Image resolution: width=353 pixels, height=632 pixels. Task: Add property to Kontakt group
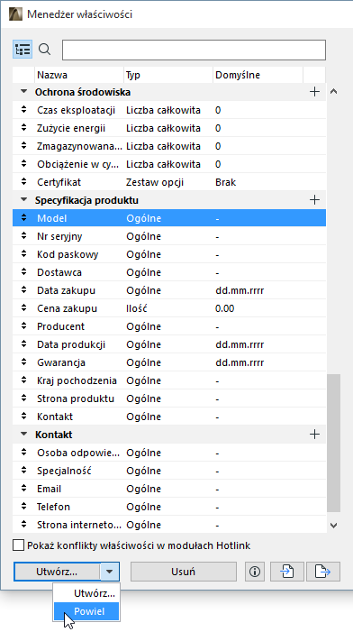314,435
